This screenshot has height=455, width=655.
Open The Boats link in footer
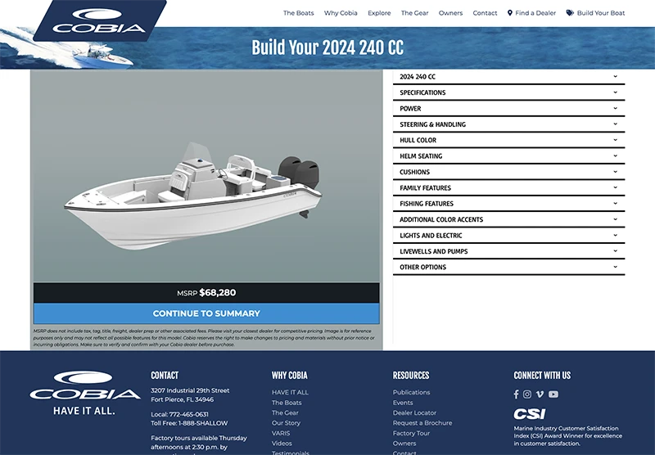coord(287,403)
